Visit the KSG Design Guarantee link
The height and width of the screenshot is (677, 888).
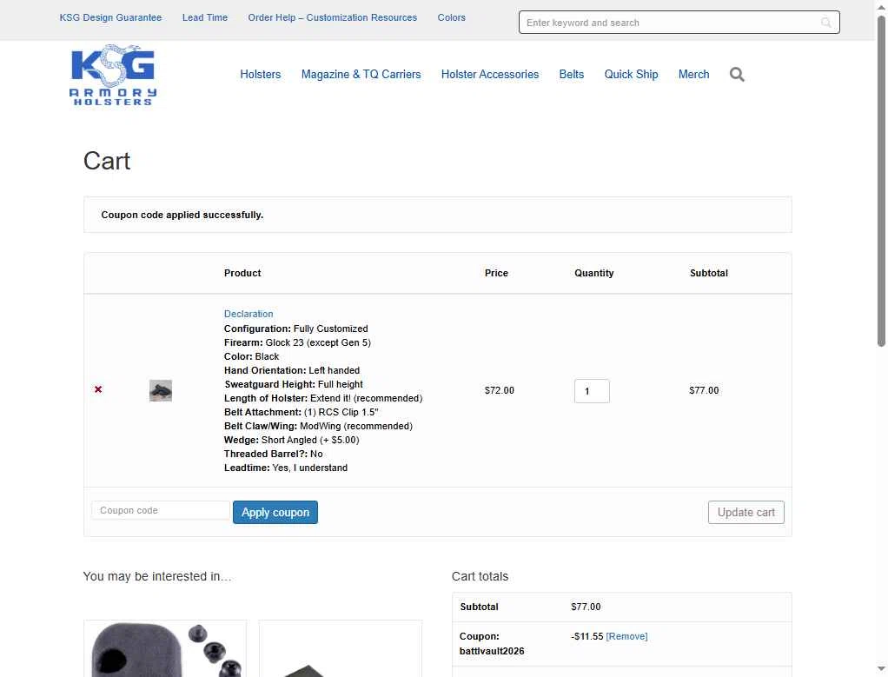pyautogui.click(x=110, y=17)
